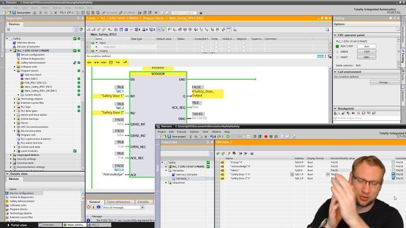Expand the Ungrouped devices node
The width and height of the screenshot is (406, 228).
[x=11, y=155]
